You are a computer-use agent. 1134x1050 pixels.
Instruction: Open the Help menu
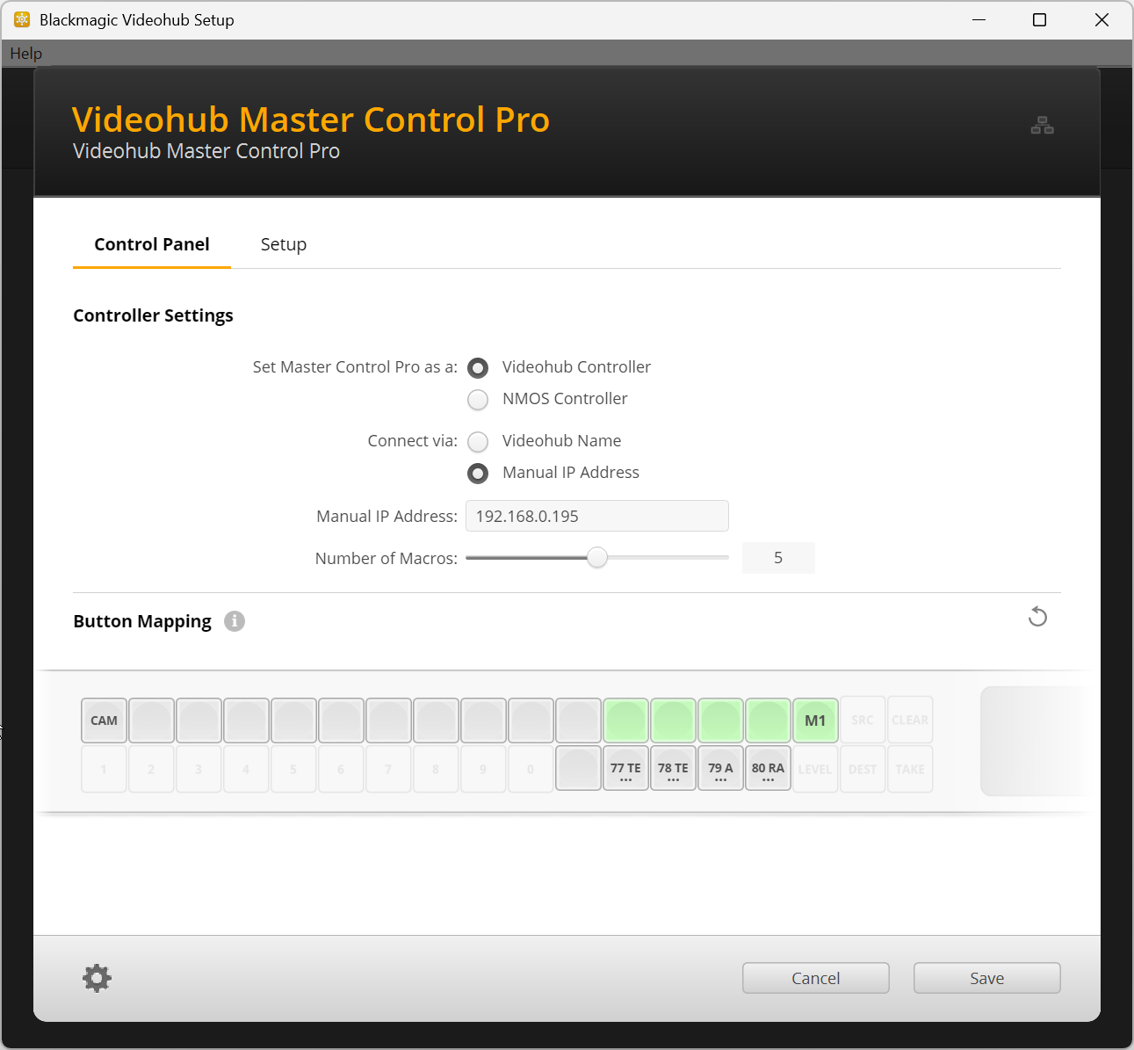26,54
